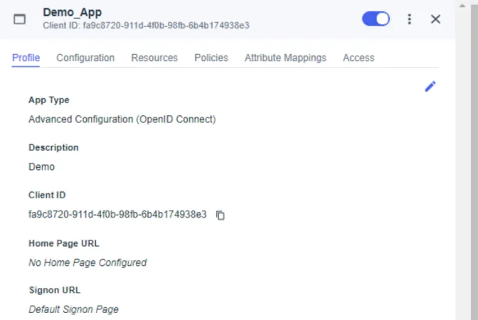
Task: Click the scrollbar up arrow
Action: (462, 6)
